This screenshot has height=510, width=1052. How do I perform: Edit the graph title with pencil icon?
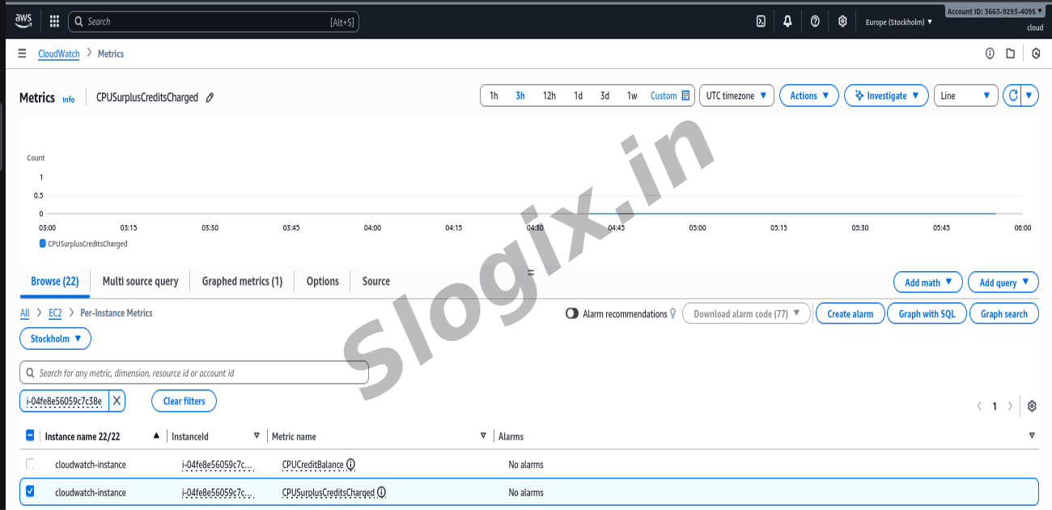tap(210, 97)
